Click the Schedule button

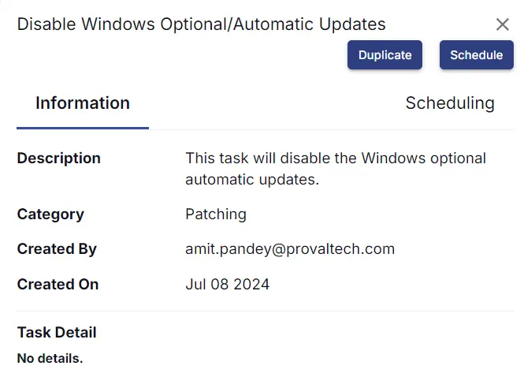(477, 55)
